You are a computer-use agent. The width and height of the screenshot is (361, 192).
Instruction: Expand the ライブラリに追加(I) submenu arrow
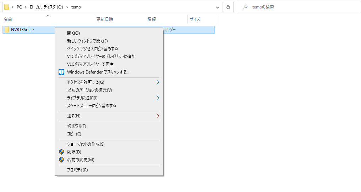click(x=158, y=98)
